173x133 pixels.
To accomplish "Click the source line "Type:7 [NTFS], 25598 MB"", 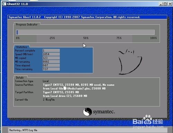I will (79, 85).
